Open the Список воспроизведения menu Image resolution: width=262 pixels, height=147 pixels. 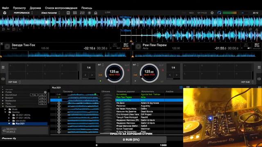[61, 8]
